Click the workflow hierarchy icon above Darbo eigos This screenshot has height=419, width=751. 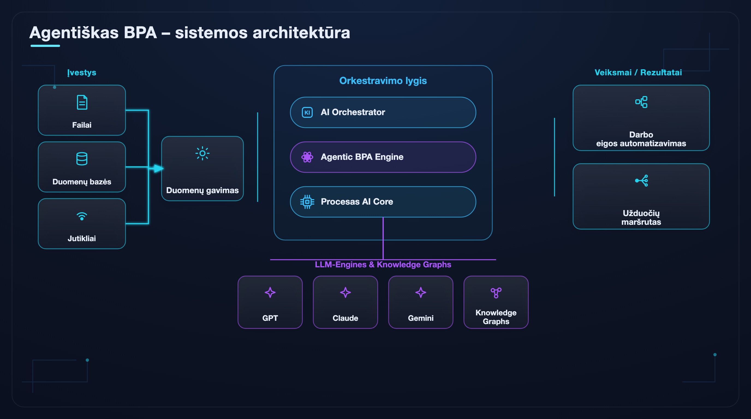point(641,102)
